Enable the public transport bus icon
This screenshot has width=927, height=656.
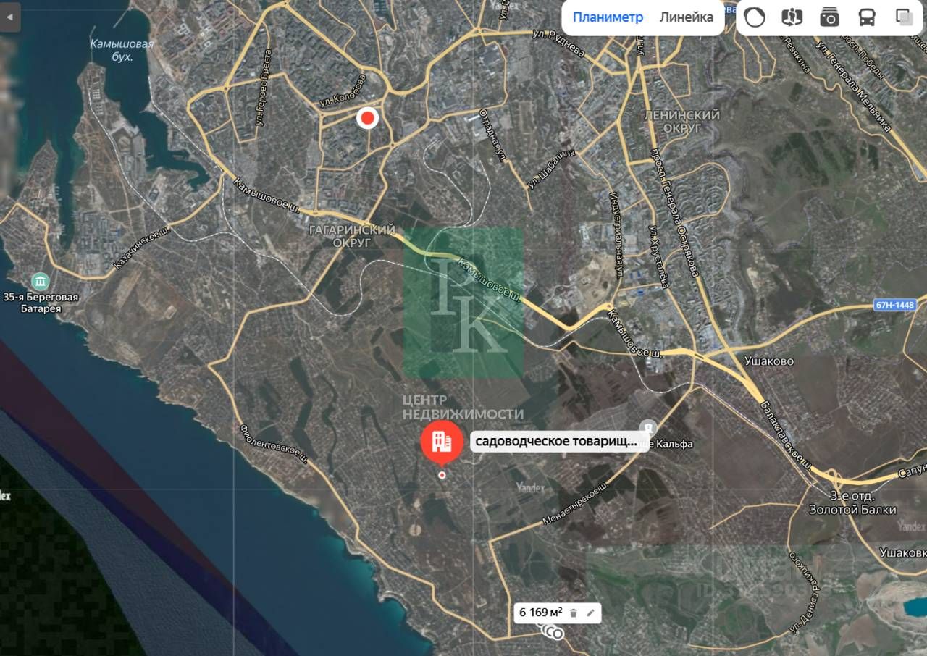(x=867, y=17)
